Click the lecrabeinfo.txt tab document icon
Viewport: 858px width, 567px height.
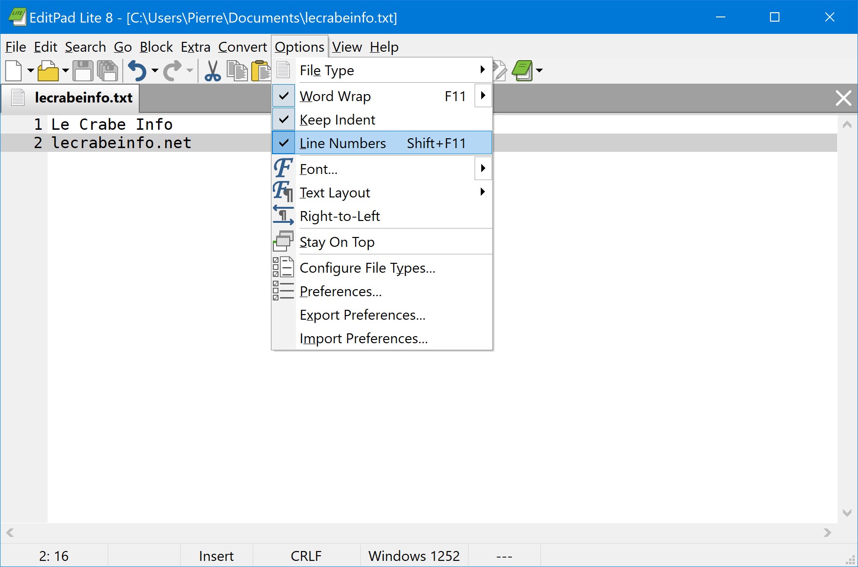pyautogui.click(x=18, y=97)
